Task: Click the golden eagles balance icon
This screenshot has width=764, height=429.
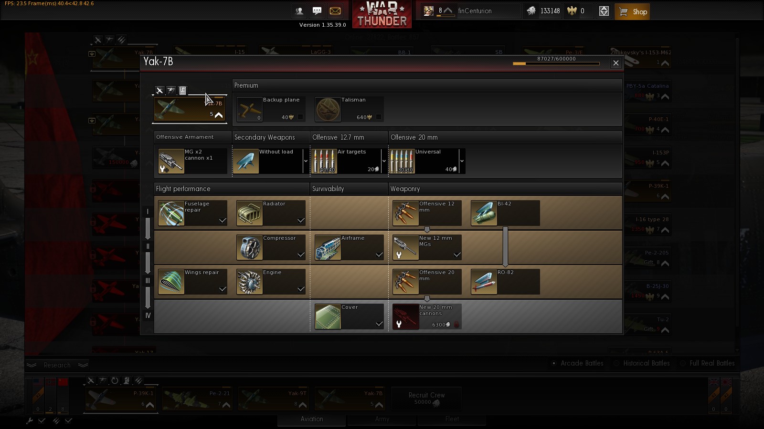Action: (x=572, y=11)
